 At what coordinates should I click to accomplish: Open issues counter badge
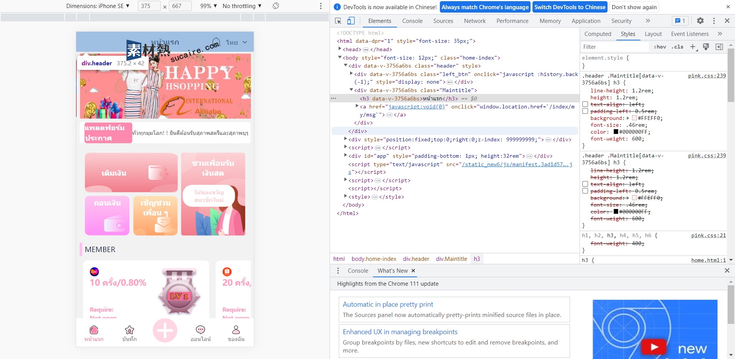pos(680,21)
